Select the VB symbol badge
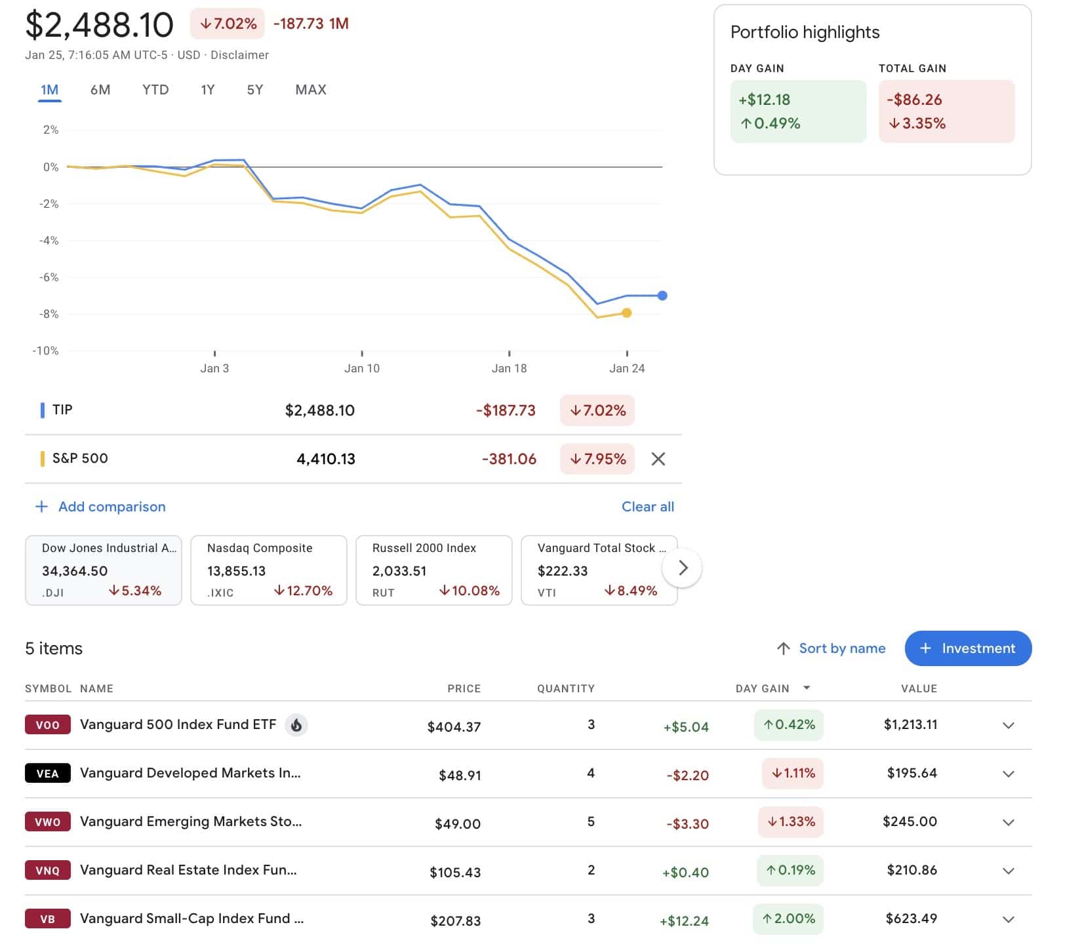1082x948 pixels. pos(47,918)
